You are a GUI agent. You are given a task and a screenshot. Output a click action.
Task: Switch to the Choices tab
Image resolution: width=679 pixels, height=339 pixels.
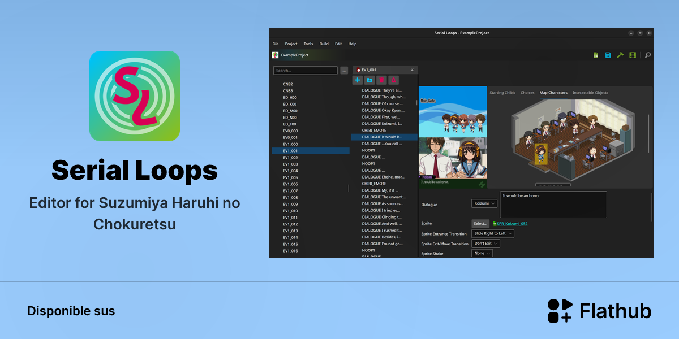click(x=527, y=93)
